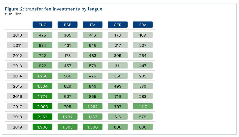The height and width of the screenshot is (137, 239).
Task: Click the 2014 row label
Action: point(17,76)
